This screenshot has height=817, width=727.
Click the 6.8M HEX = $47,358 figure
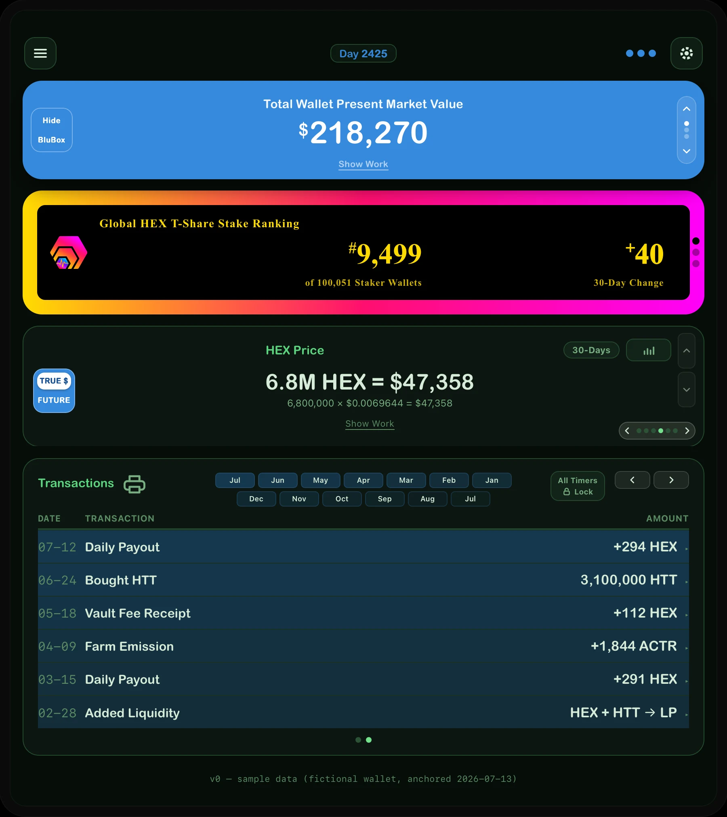click(370, 382)
